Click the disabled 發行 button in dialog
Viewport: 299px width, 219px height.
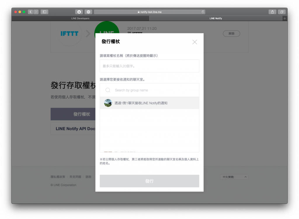point(149,181)
